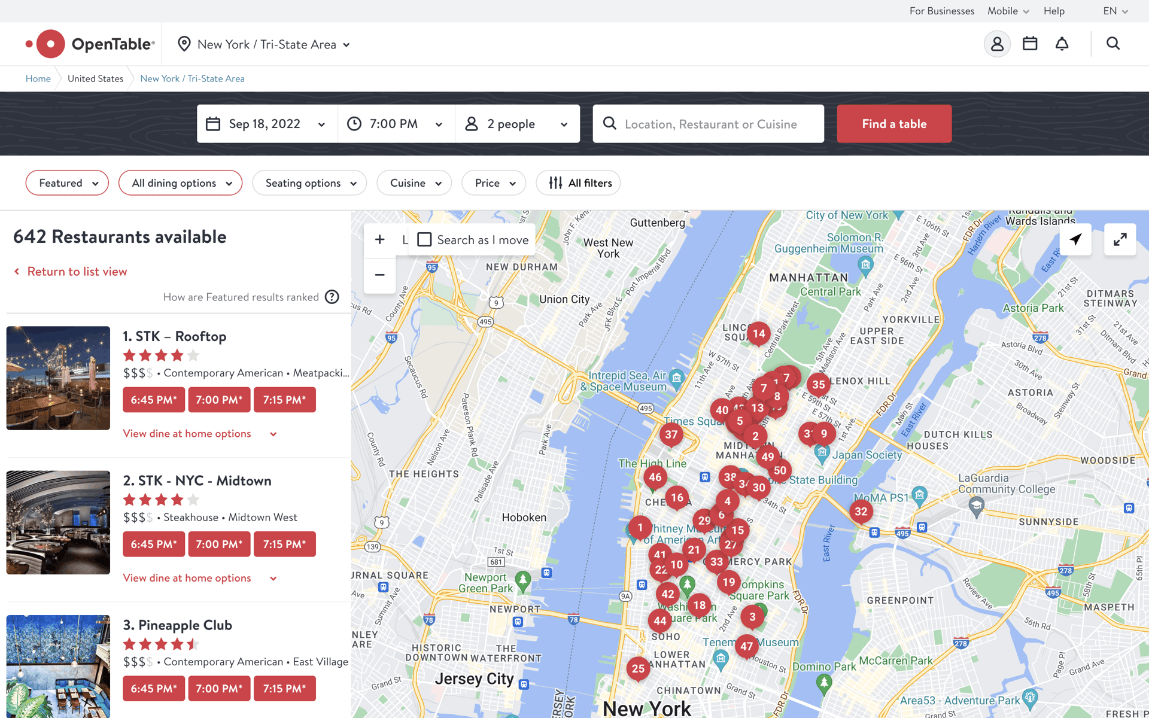Open the date dropdown Sep 18, 2022
Screen dimensions: 1149x718
pos(267,124)
